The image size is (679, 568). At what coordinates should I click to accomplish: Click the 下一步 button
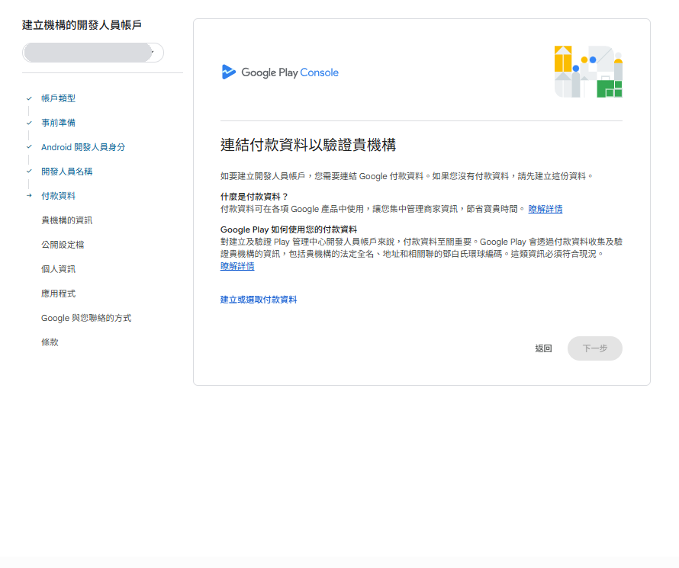pyautogui.click(x=594, y=348)
